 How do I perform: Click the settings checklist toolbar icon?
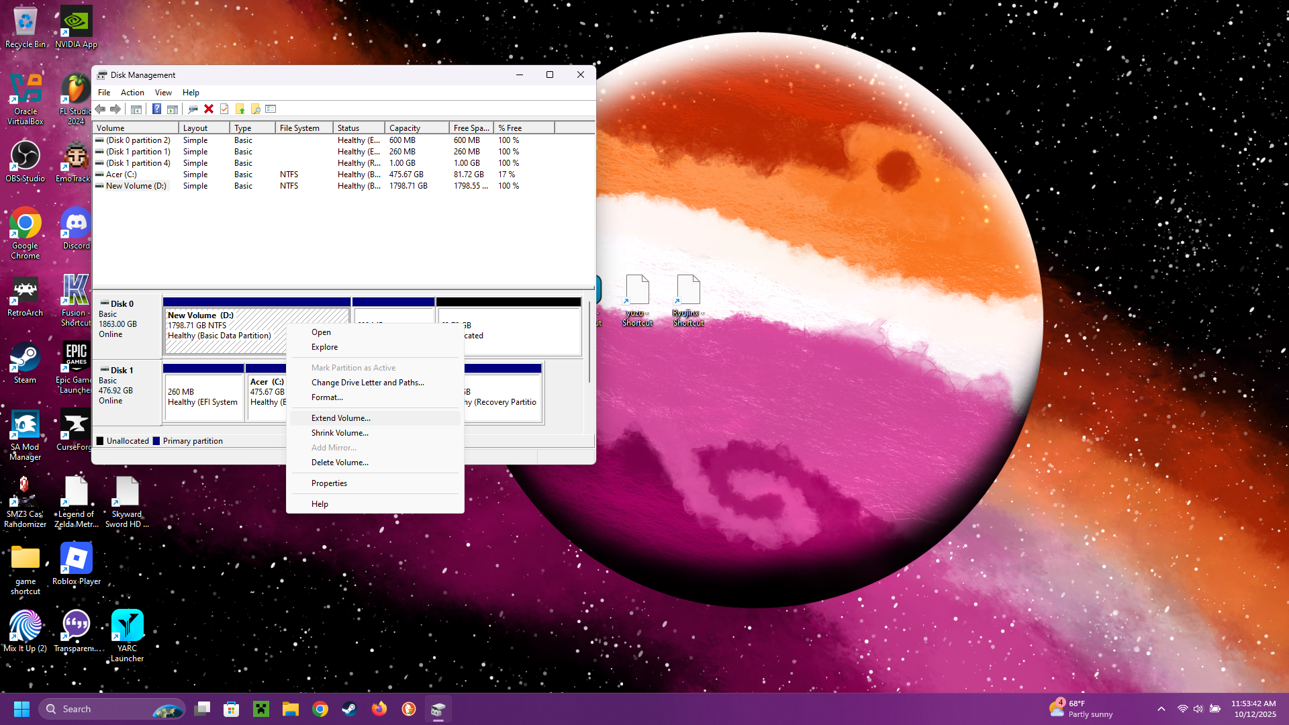271,109
